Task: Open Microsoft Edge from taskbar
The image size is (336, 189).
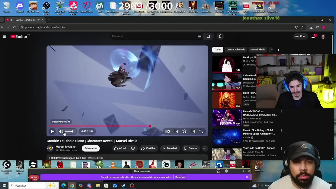Action: (x=64, y=186)
